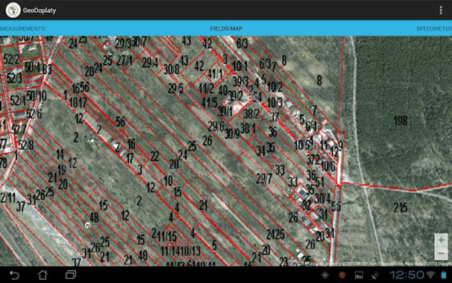
Task: Zoom out with the minus map button
Action: click(x=441, y=253)
